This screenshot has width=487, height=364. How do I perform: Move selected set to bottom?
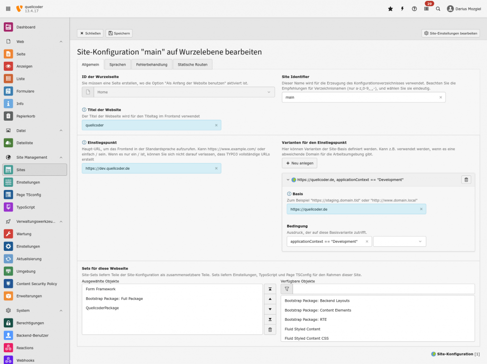point(270,319)
